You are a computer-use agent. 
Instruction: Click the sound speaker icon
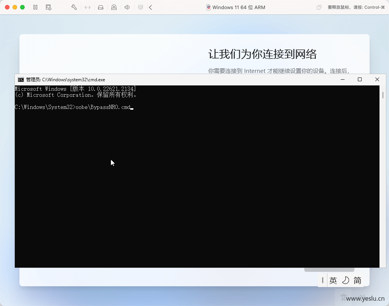point(127,7)
